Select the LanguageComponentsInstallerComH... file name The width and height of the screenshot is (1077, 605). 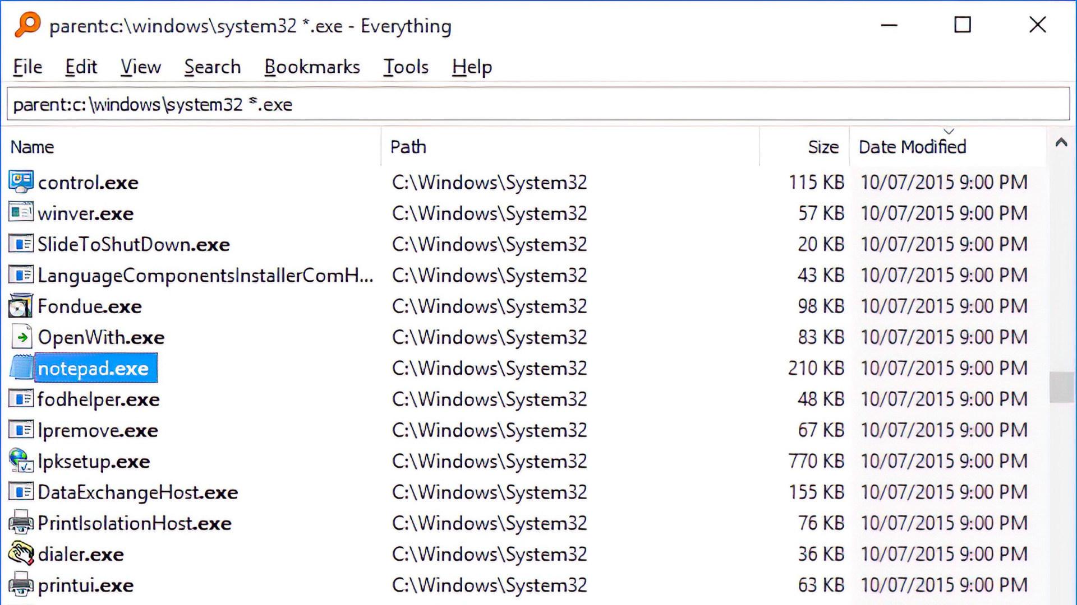205,276
